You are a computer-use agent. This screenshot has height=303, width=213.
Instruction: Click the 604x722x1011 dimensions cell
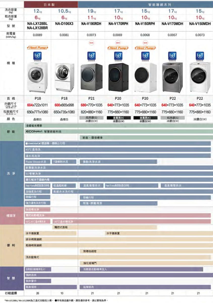coord(38,105)
